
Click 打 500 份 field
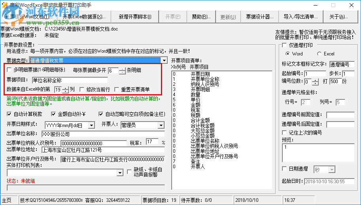[x=336, y=81]
